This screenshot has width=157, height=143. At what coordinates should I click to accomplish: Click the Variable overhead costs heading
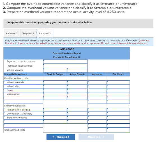click(x=16, y=78)
